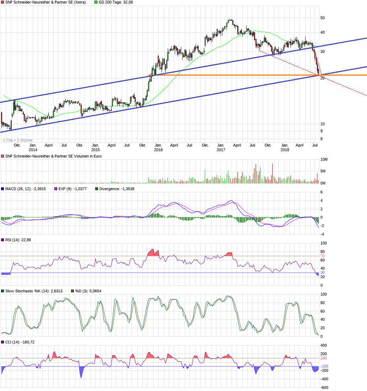Click the green GD 200 Tage legend swatch

[x=96, y=2]
